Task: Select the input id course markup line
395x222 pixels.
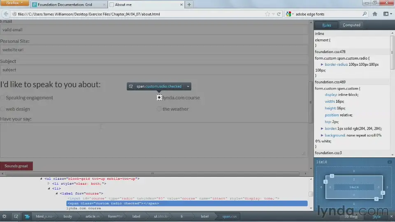Action: pyautogui.click(x=173, y=198)
